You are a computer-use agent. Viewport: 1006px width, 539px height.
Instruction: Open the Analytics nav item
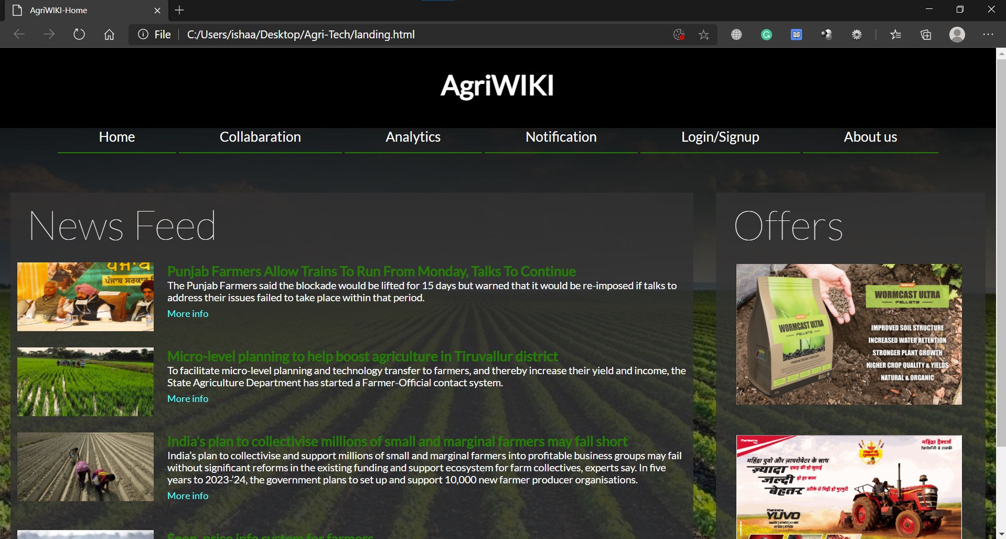413,137
